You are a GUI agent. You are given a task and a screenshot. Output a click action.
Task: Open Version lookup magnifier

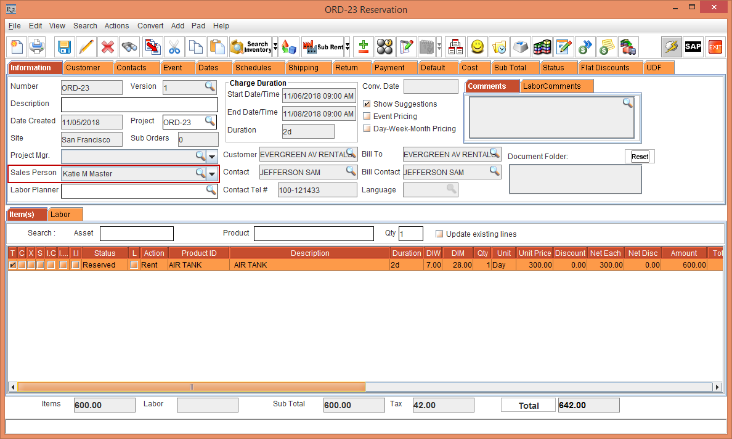(x=210, y=86)
